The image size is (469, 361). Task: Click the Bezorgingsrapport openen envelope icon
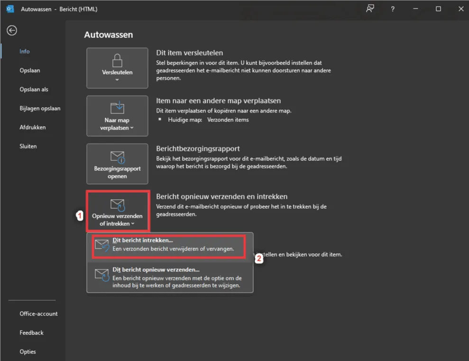click(x=117, y=157)
